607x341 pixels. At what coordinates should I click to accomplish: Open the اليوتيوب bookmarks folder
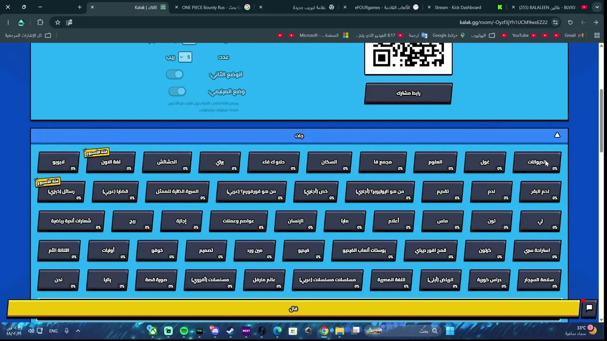[483, 35]
